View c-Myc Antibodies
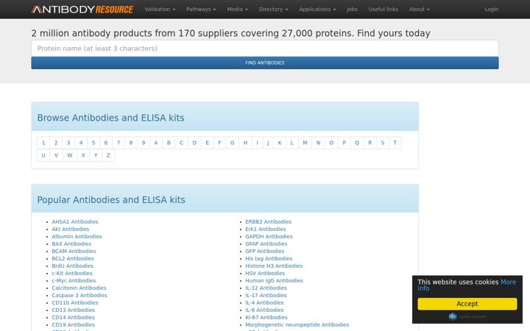Image resolution: width=530 pixels, height=331 pixels. 74,281
